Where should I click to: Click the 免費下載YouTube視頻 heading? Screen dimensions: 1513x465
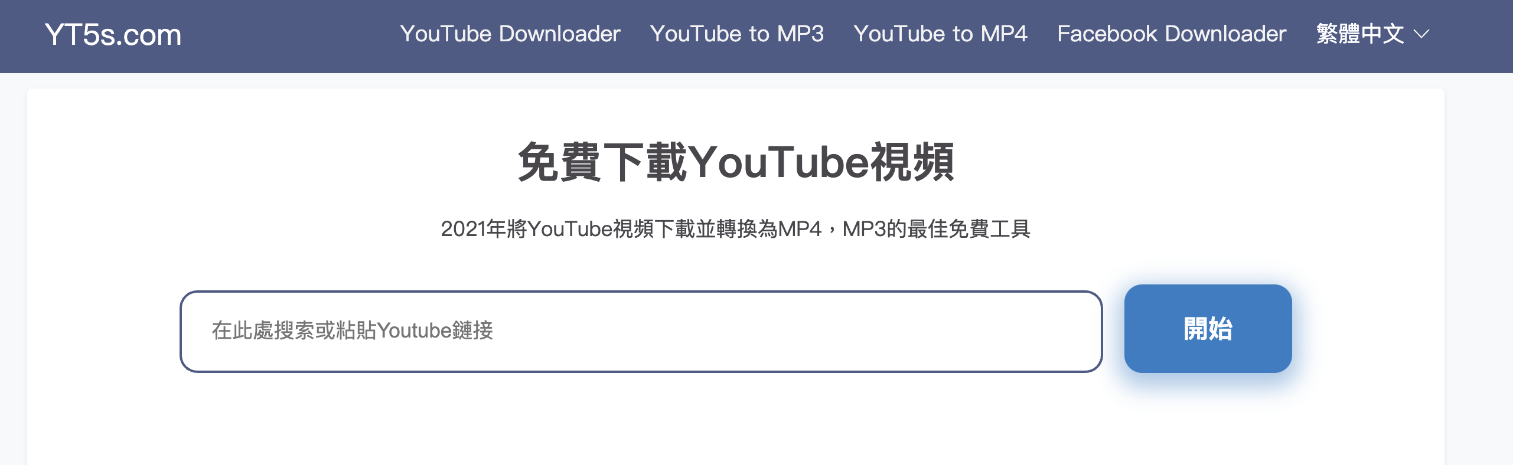736,162
